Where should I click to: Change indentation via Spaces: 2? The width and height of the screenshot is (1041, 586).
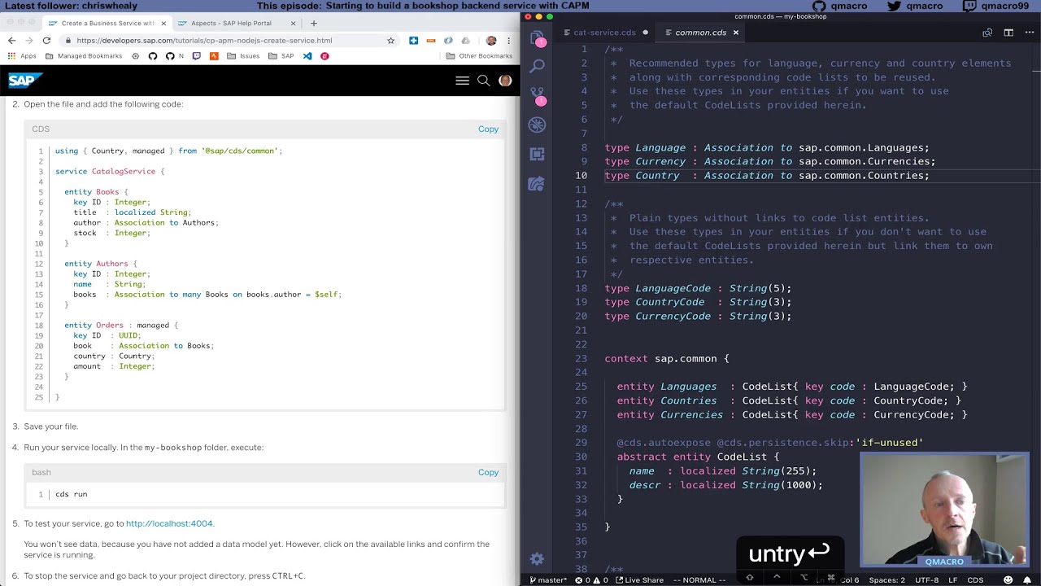pyautogui.click(x=886, y=579)
